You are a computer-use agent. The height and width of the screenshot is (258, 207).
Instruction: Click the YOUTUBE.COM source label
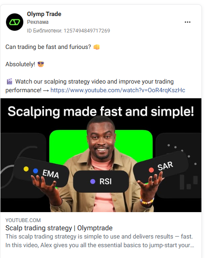(23, 220)
